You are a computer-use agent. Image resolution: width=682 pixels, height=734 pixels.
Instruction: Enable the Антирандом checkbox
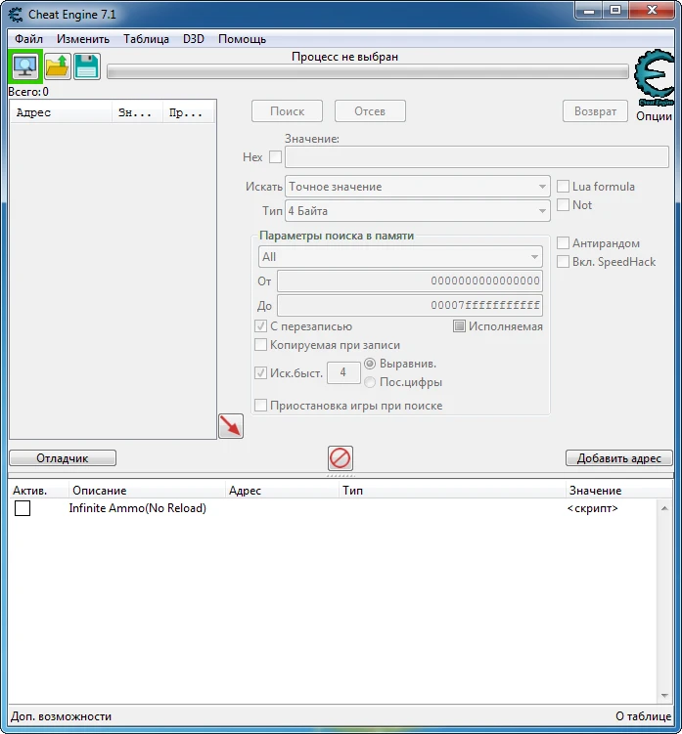tap(563, 243)
